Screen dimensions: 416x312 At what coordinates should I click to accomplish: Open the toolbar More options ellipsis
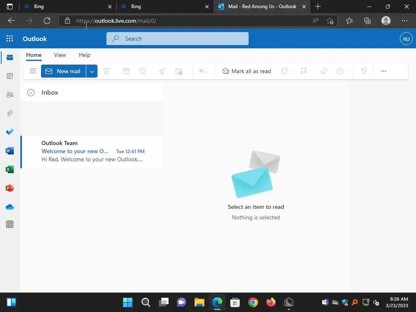[383, 71]
